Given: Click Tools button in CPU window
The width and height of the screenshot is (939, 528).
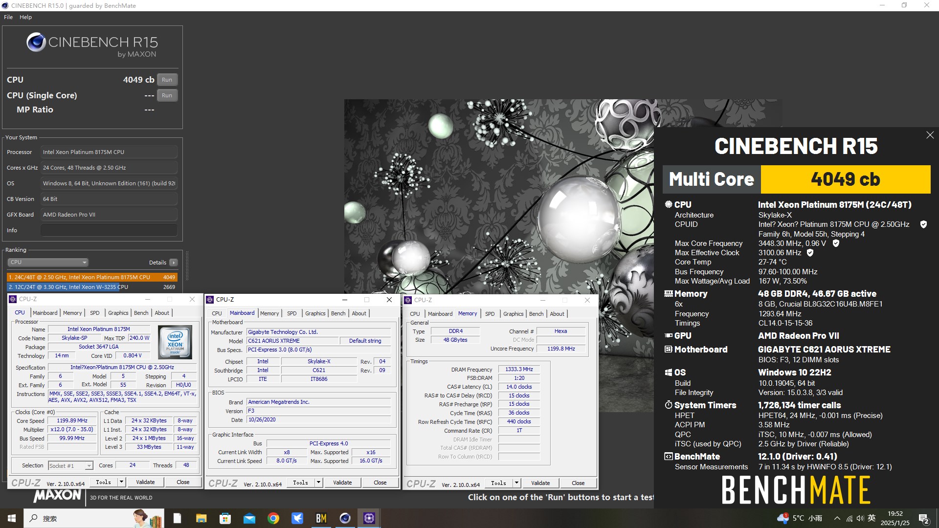Looking at the screenshot, I should pyautogui.click(x=103, y=482).
